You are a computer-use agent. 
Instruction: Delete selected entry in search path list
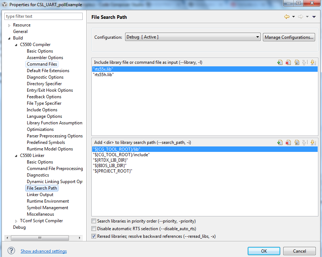pyautogui.click(x=288, y=142)
